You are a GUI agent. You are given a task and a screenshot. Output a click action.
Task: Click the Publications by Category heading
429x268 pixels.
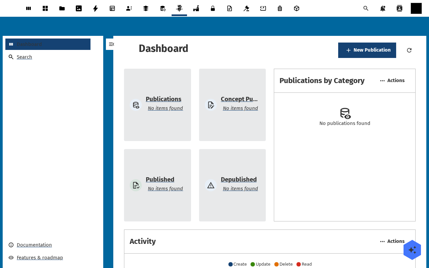(x=322, y=80)
